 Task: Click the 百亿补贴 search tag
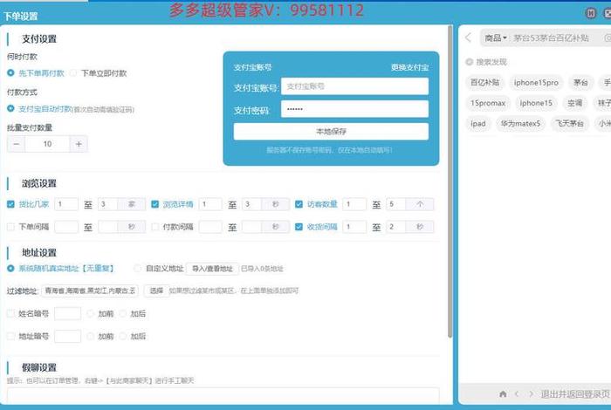coord(484,83)
